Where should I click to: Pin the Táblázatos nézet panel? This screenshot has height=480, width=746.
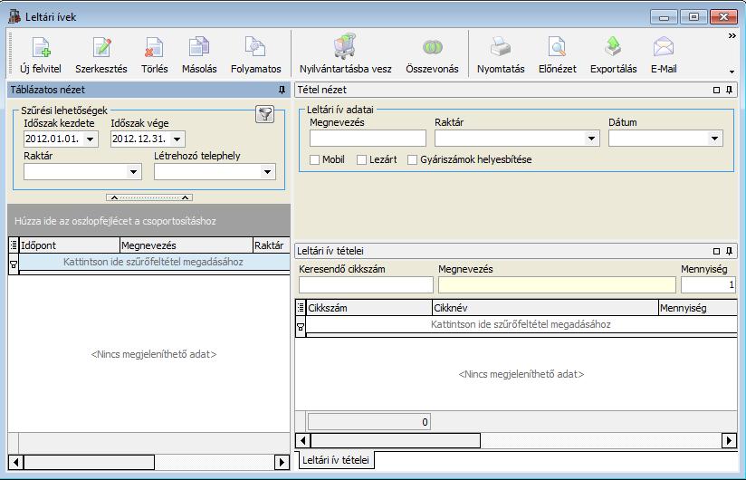tap(282, 90)
